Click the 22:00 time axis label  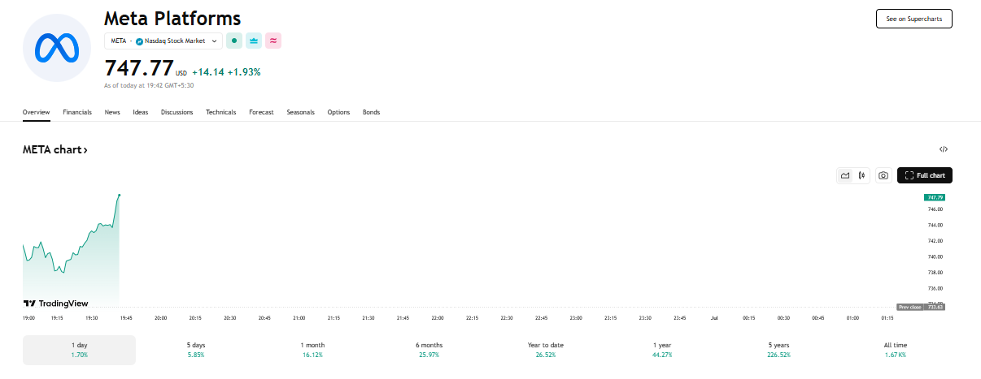[x=438, y=318]
